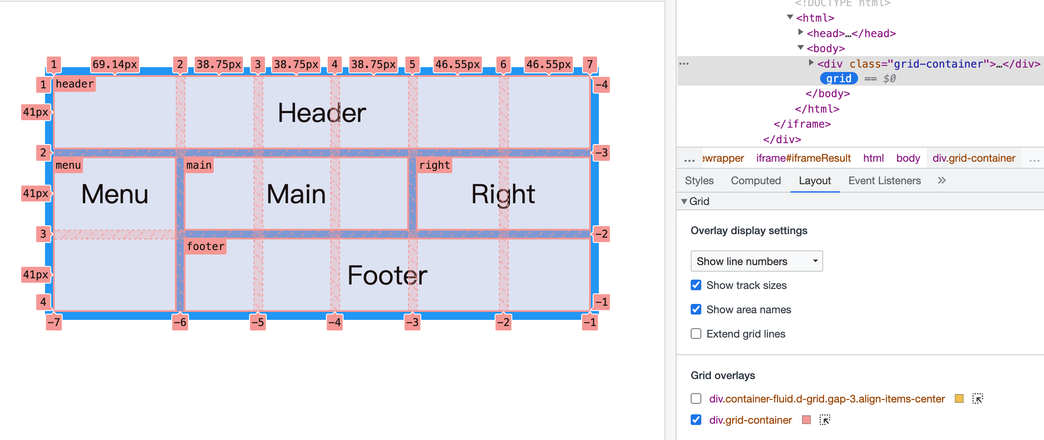This screenshot has height=440, width=1044.
Task: Click highlight element icon for div.grid-container overlay
Action: (825, 420)
